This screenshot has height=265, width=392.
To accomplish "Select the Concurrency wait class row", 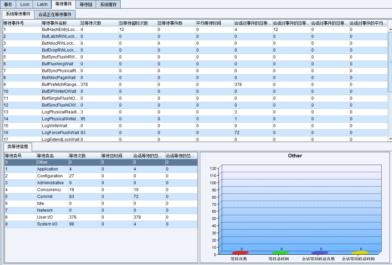I will coord(49,190).
